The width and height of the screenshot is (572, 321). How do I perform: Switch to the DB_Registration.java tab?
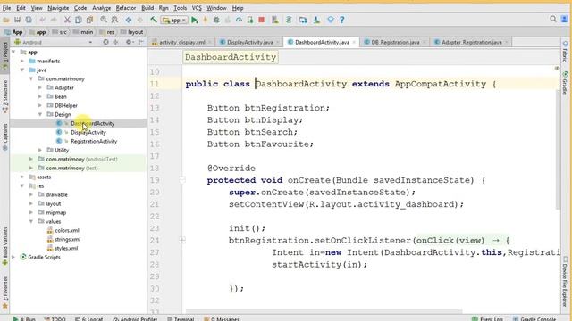click(395, 42)
